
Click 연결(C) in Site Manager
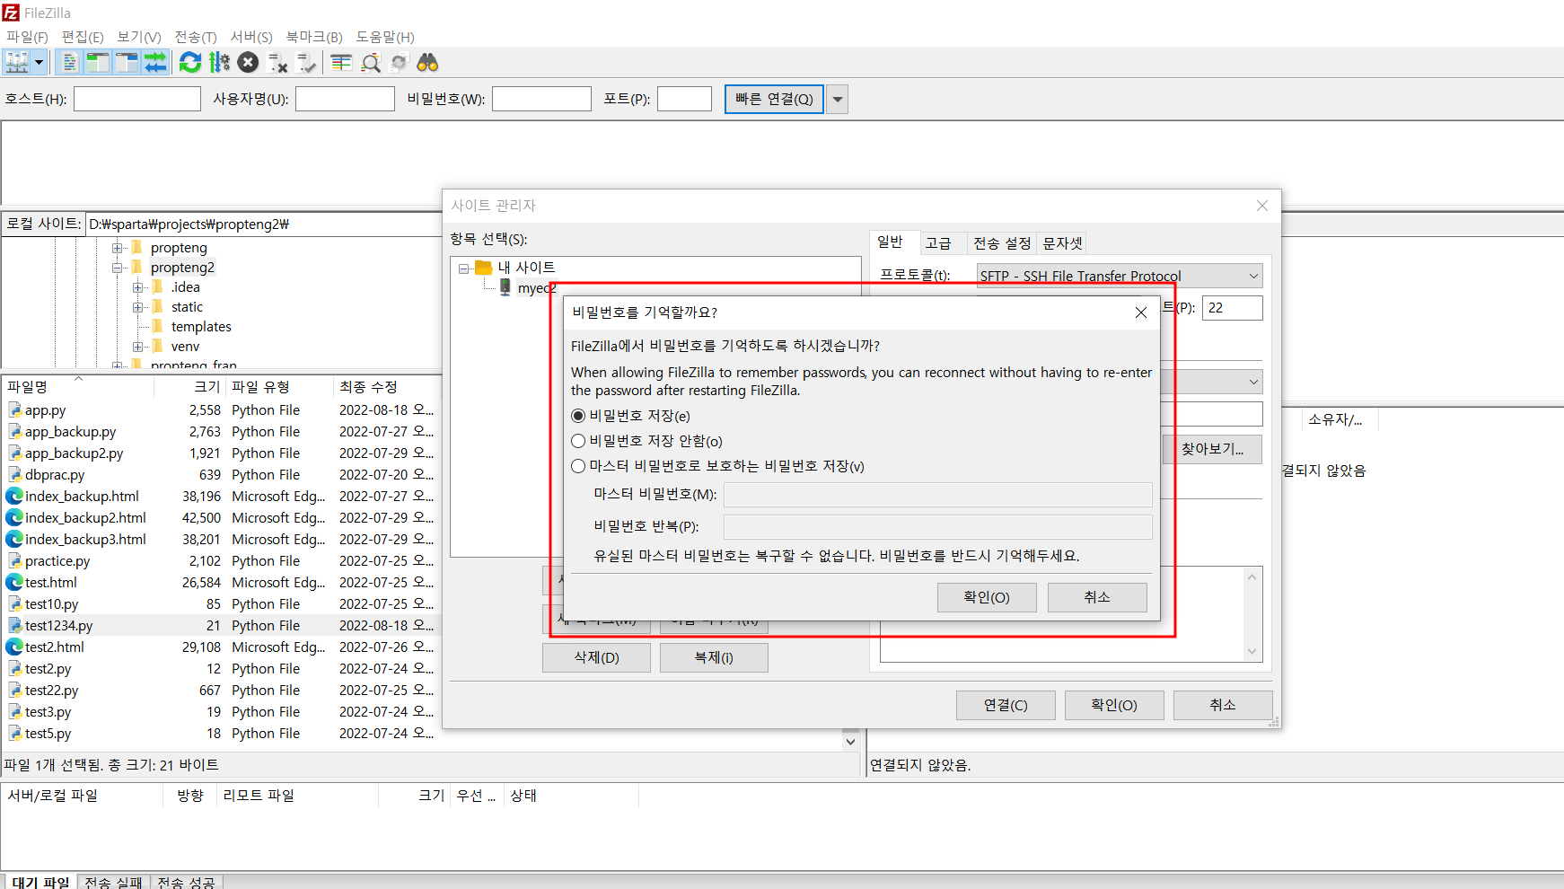coord(1006,705)
